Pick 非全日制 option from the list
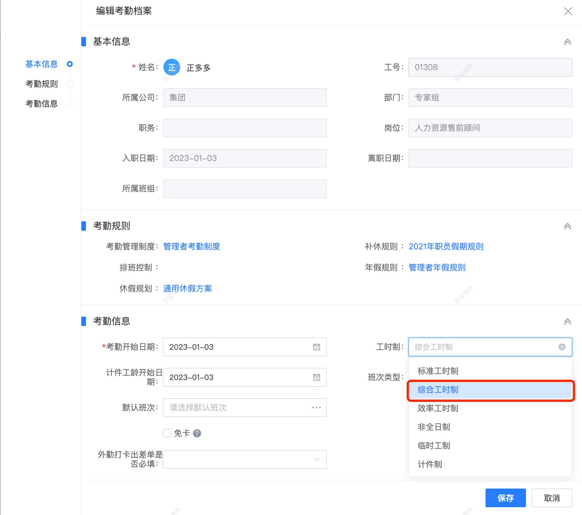This screenshot has width=582, height=515. [x=433, y=427]
